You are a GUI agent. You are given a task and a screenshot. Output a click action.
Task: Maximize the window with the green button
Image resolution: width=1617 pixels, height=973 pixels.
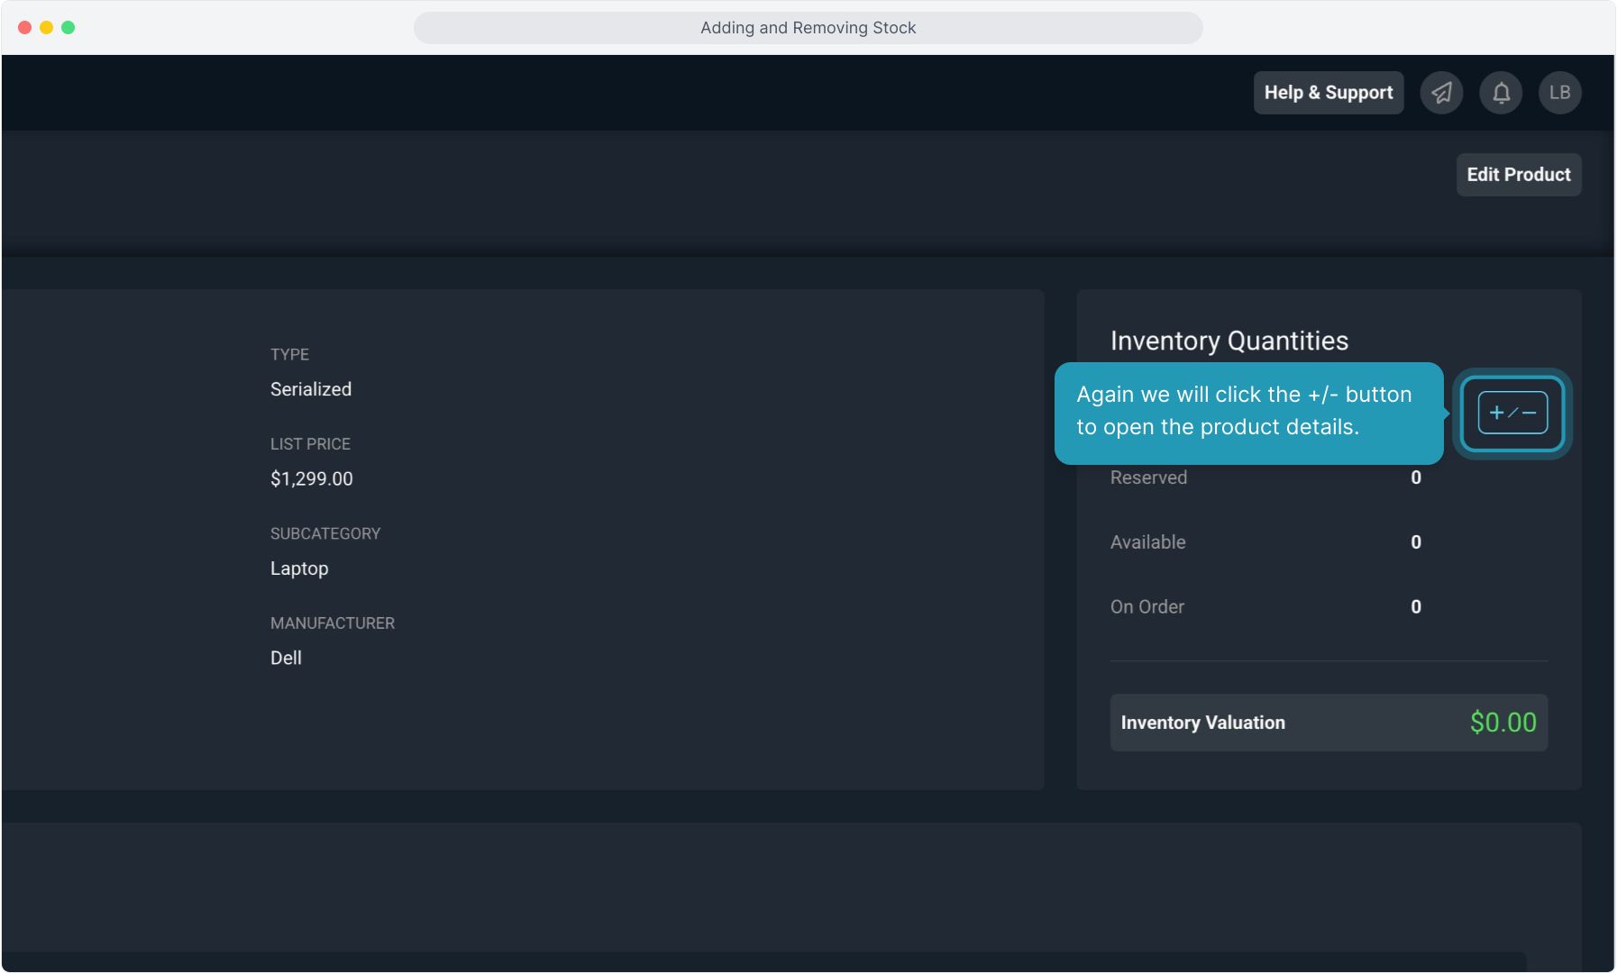pos(69,28)
